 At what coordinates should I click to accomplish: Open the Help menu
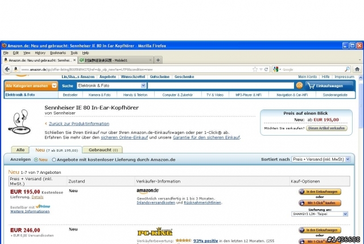coord(85,53)
